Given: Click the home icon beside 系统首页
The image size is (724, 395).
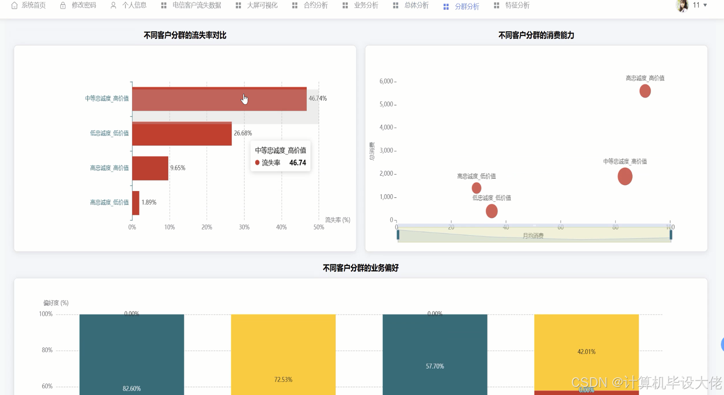Looking at the screenshot, I should click(x=15, y=5).
